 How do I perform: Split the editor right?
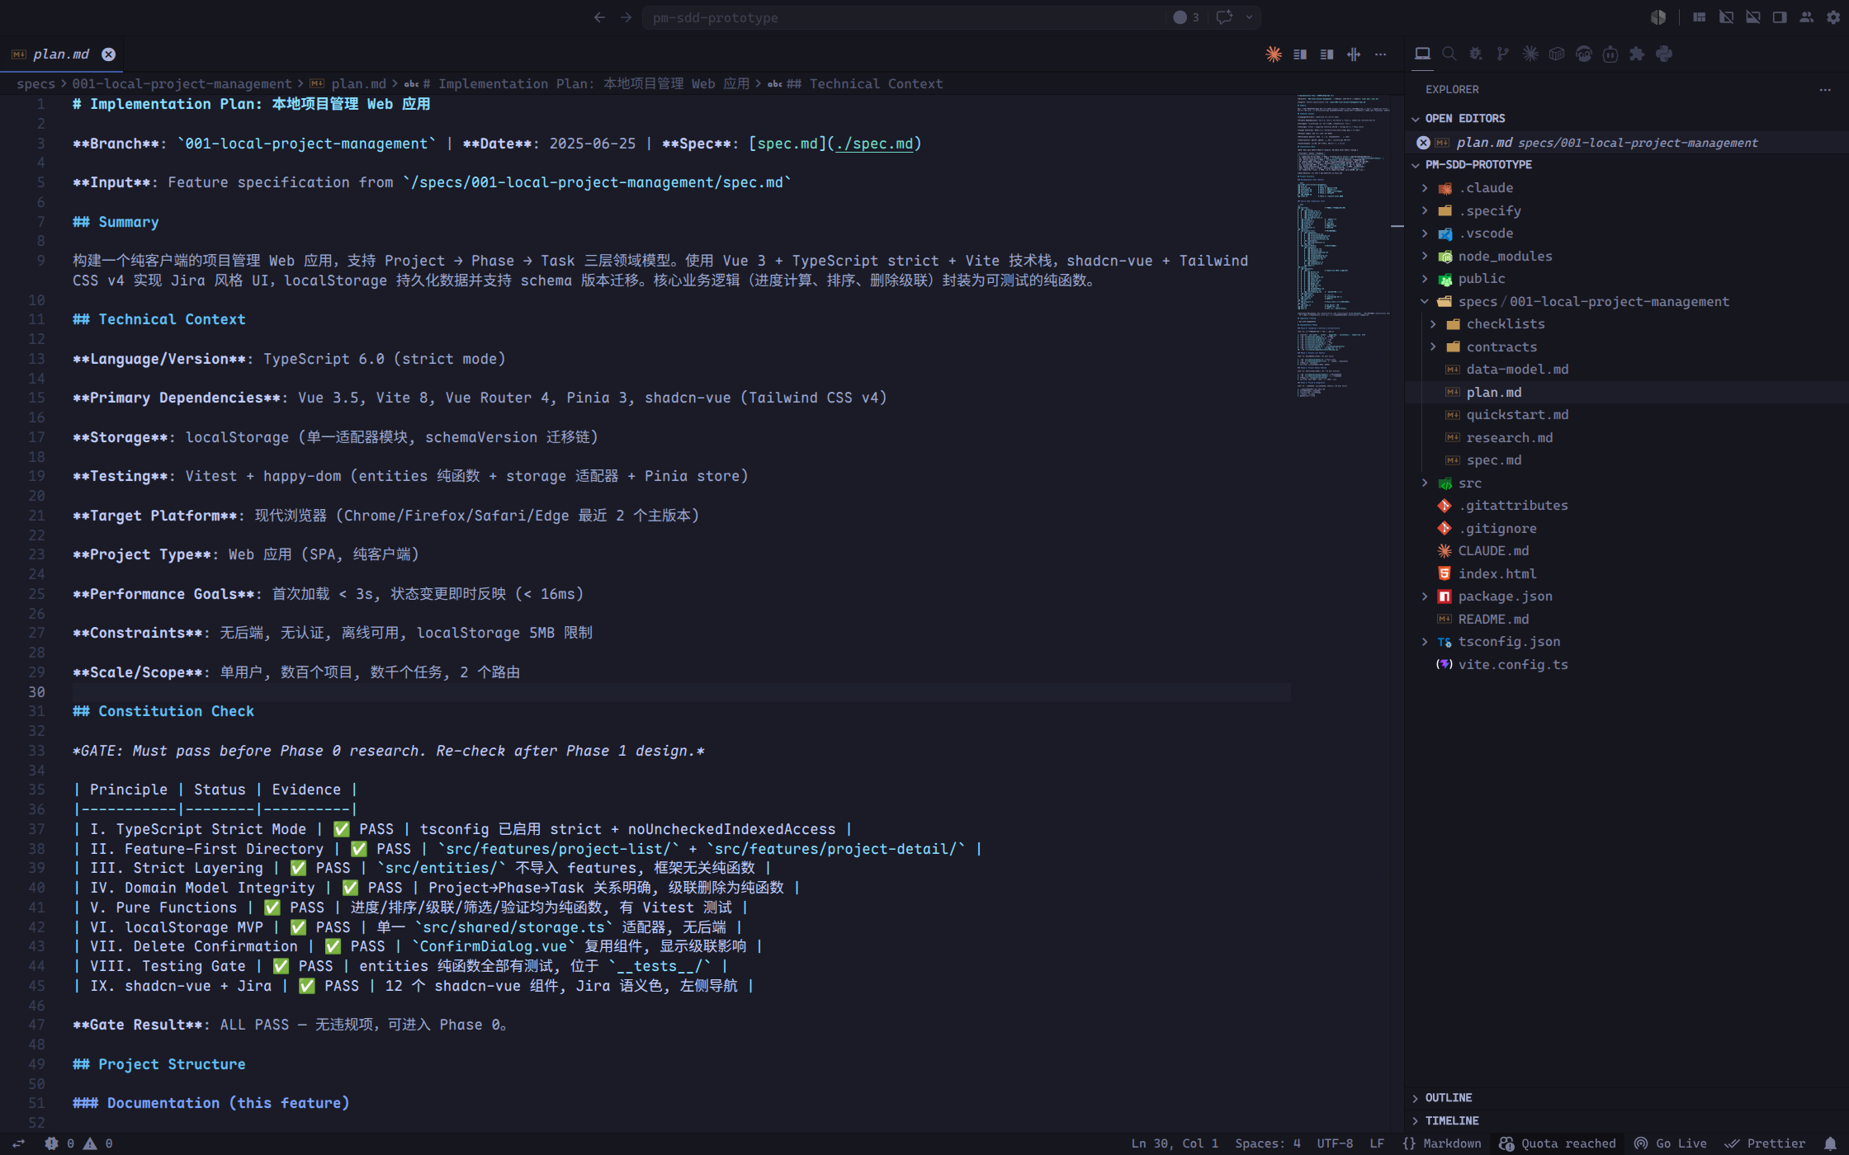(x=1354, y=54)
